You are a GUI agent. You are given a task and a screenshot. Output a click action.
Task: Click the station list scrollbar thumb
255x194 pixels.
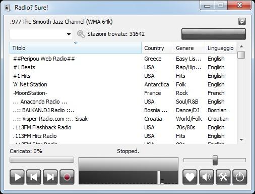[x=241, y=55]
